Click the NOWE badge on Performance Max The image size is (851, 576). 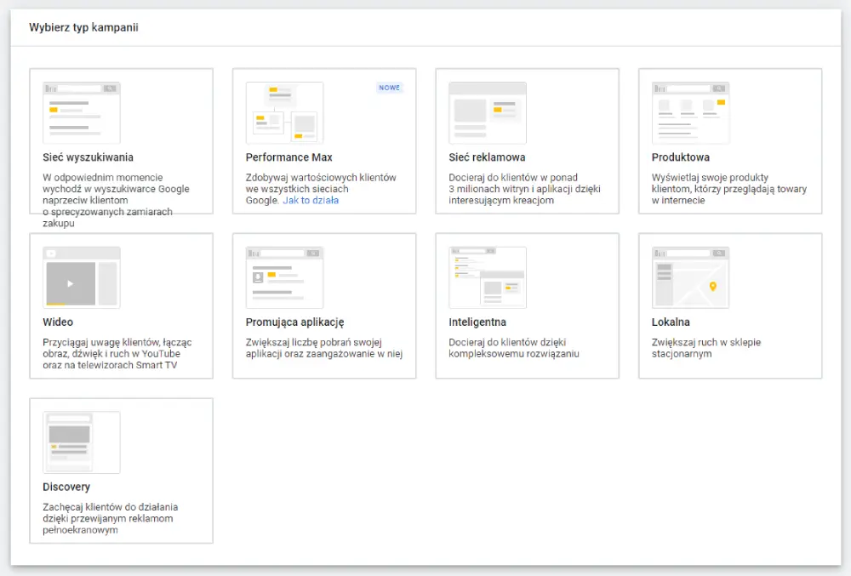coord(389,88)
